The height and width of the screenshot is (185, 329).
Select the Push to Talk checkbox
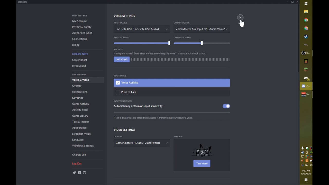click(x=118, y=92)
